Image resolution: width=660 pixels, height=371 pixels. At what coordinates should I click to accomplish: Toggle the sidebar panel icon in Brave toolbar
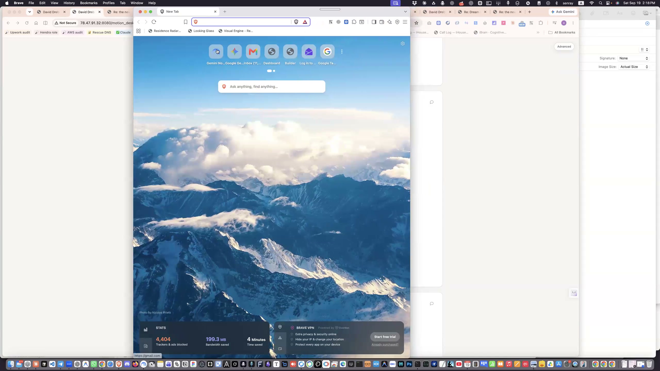click(374, 22)
